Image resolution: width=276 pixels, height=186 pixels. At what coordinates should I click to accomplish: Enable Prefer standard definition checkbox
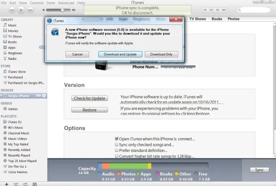point(116,150)
